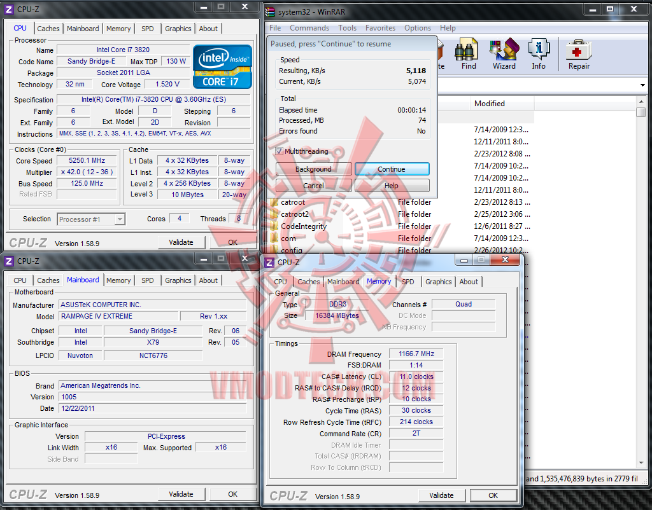Image resolution: width=652 pixels, height=510 pixels.
Task: Select CPU tab in Memory CPU-Z window
Action: pos(280,282)
